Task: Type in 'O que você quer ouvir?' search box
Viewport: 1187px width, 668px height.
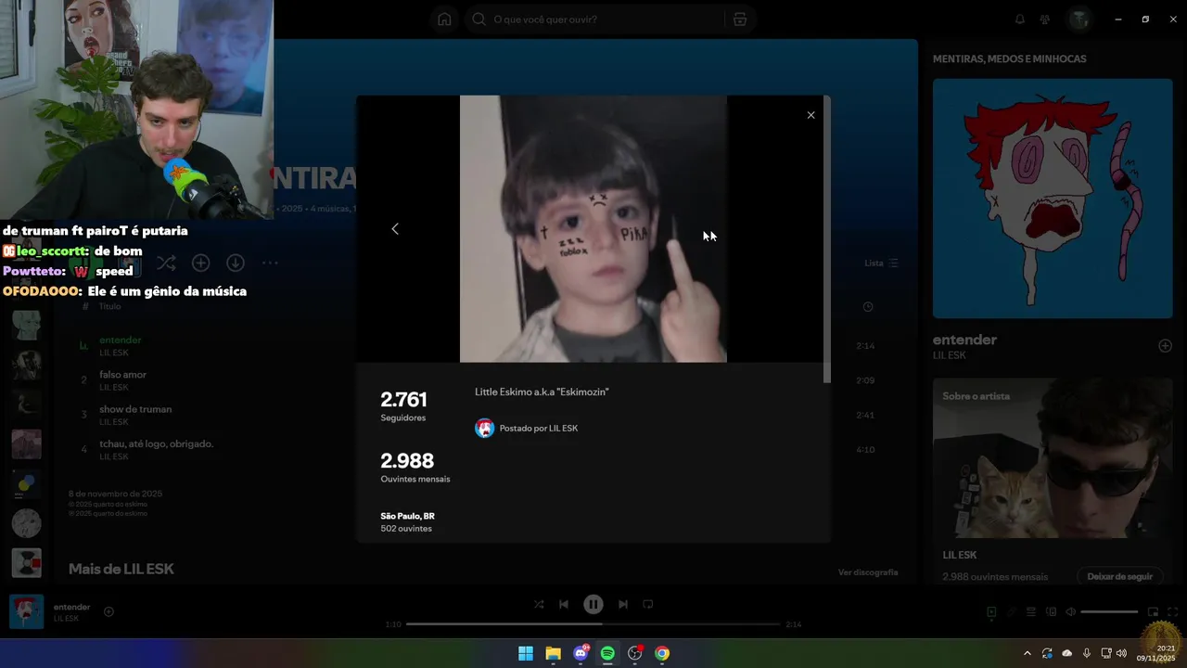Action: coord(593,19)
